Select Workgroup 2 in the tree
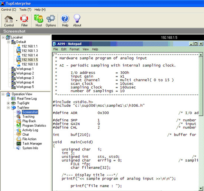204x191 pixels. [x=25, y=73]
